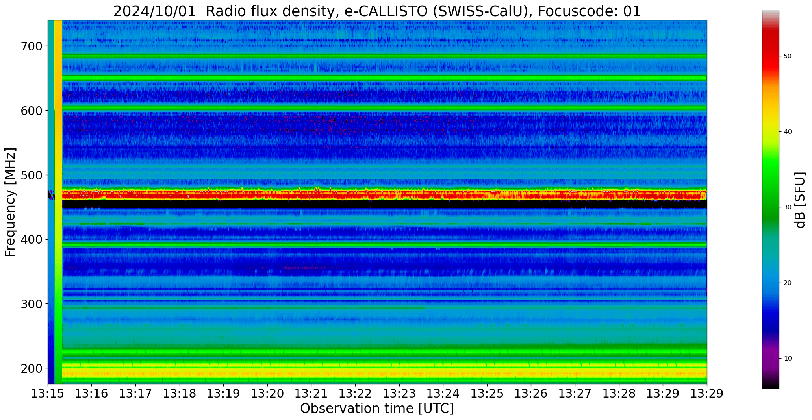Click the 13:25 time tick label

click(x=488, y=394)
